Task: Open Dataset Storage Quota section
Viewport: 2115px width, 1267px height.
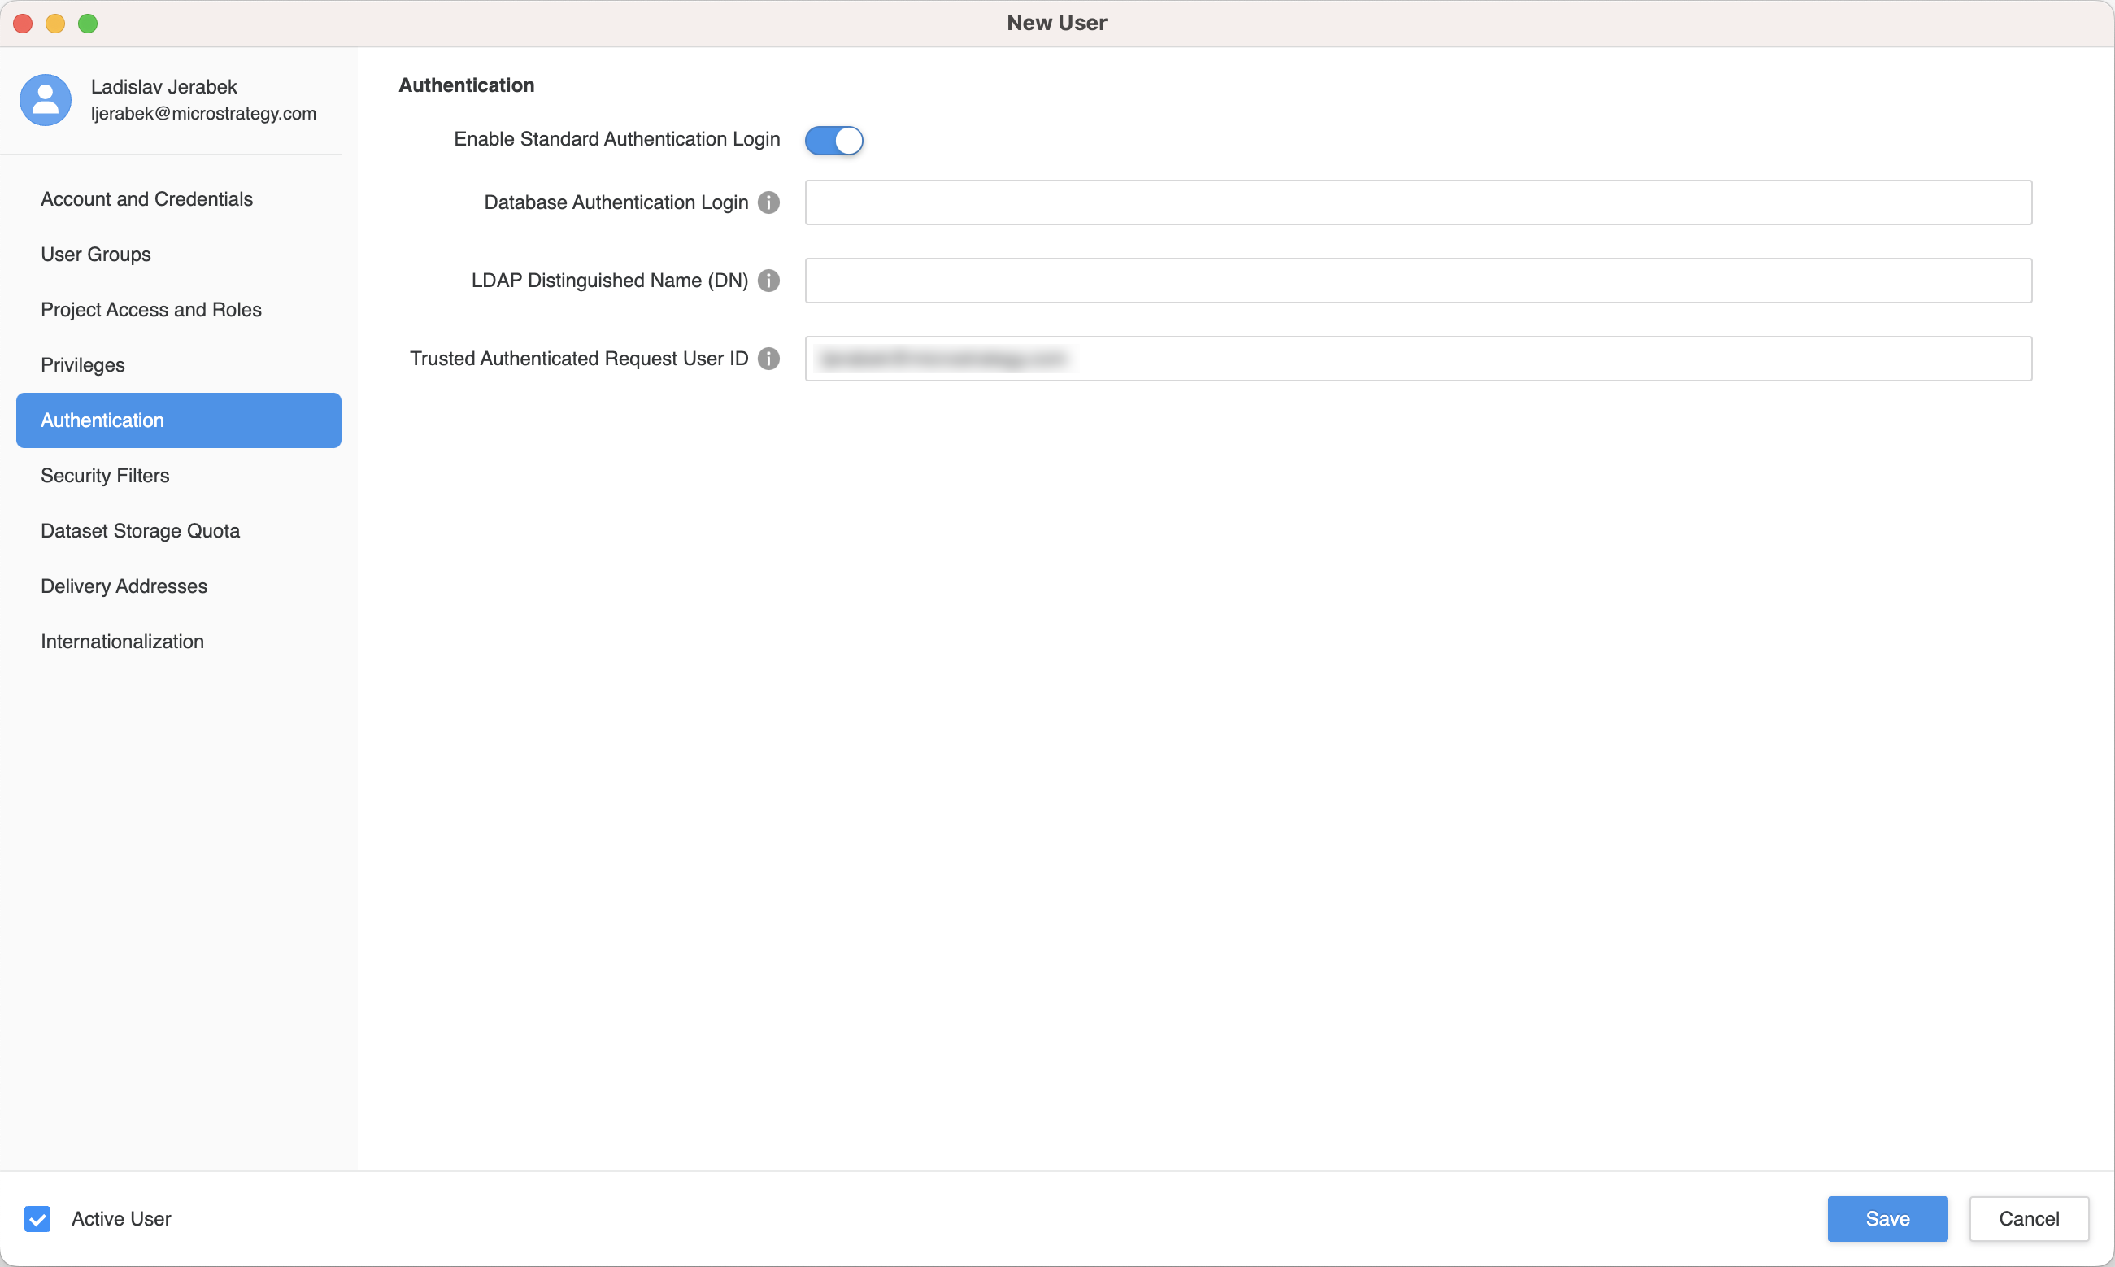Action: pyautogui.click(x=140, y=531)
